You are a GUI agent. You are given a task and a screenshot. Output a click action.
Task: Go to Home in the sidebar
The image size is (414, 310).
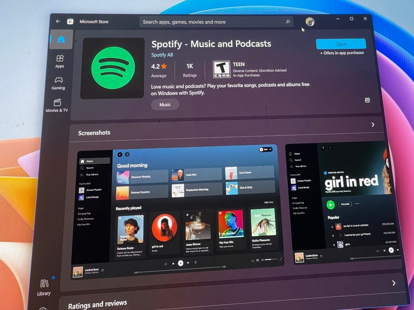tap(61, 40)
